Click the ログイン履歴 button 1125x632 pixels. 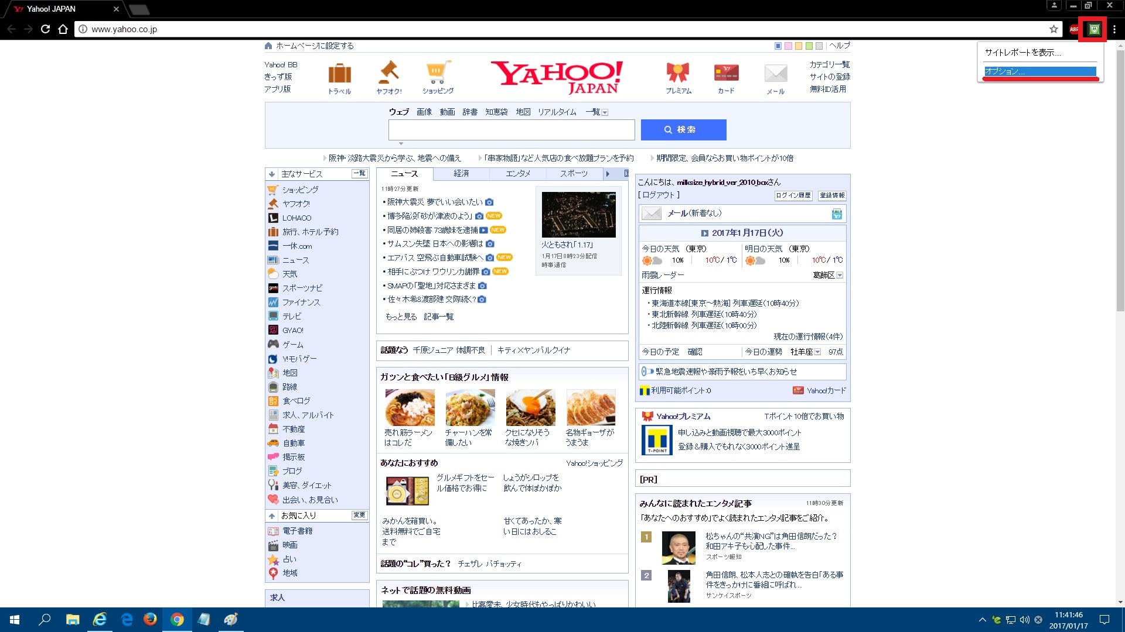(793, 195)
